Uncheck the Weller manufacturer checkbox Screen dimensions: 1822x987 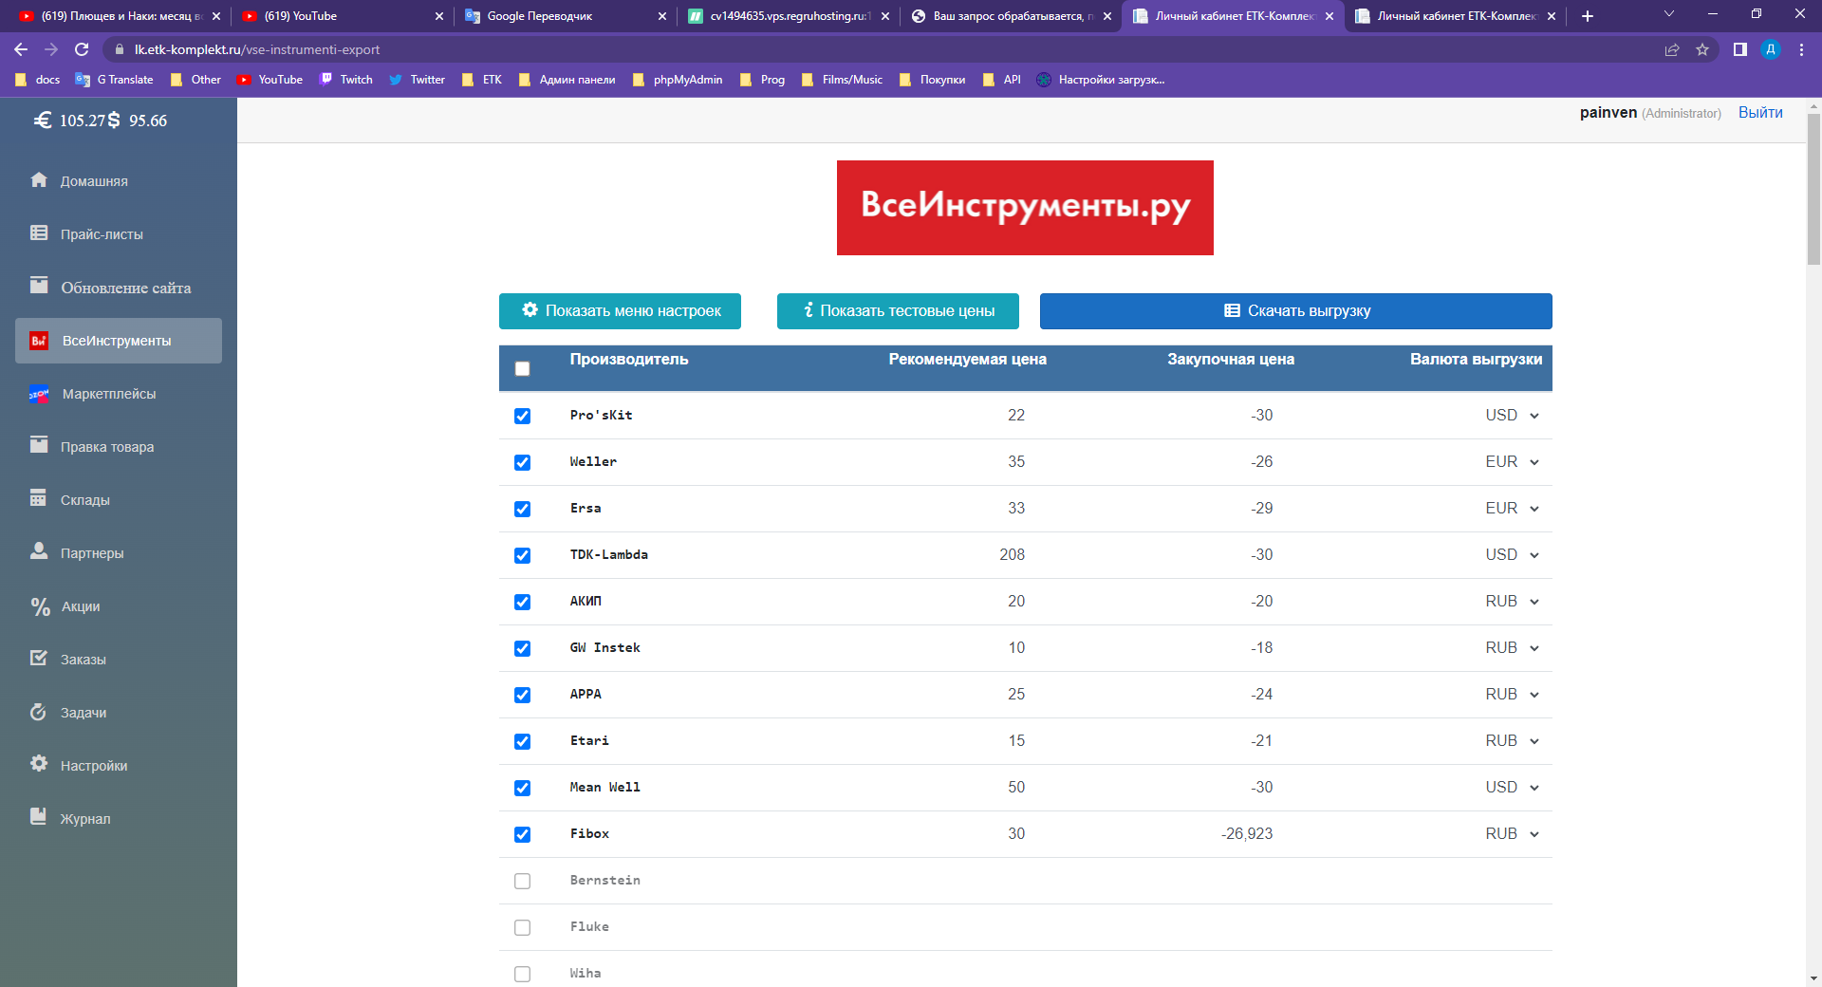click(522, 462)
